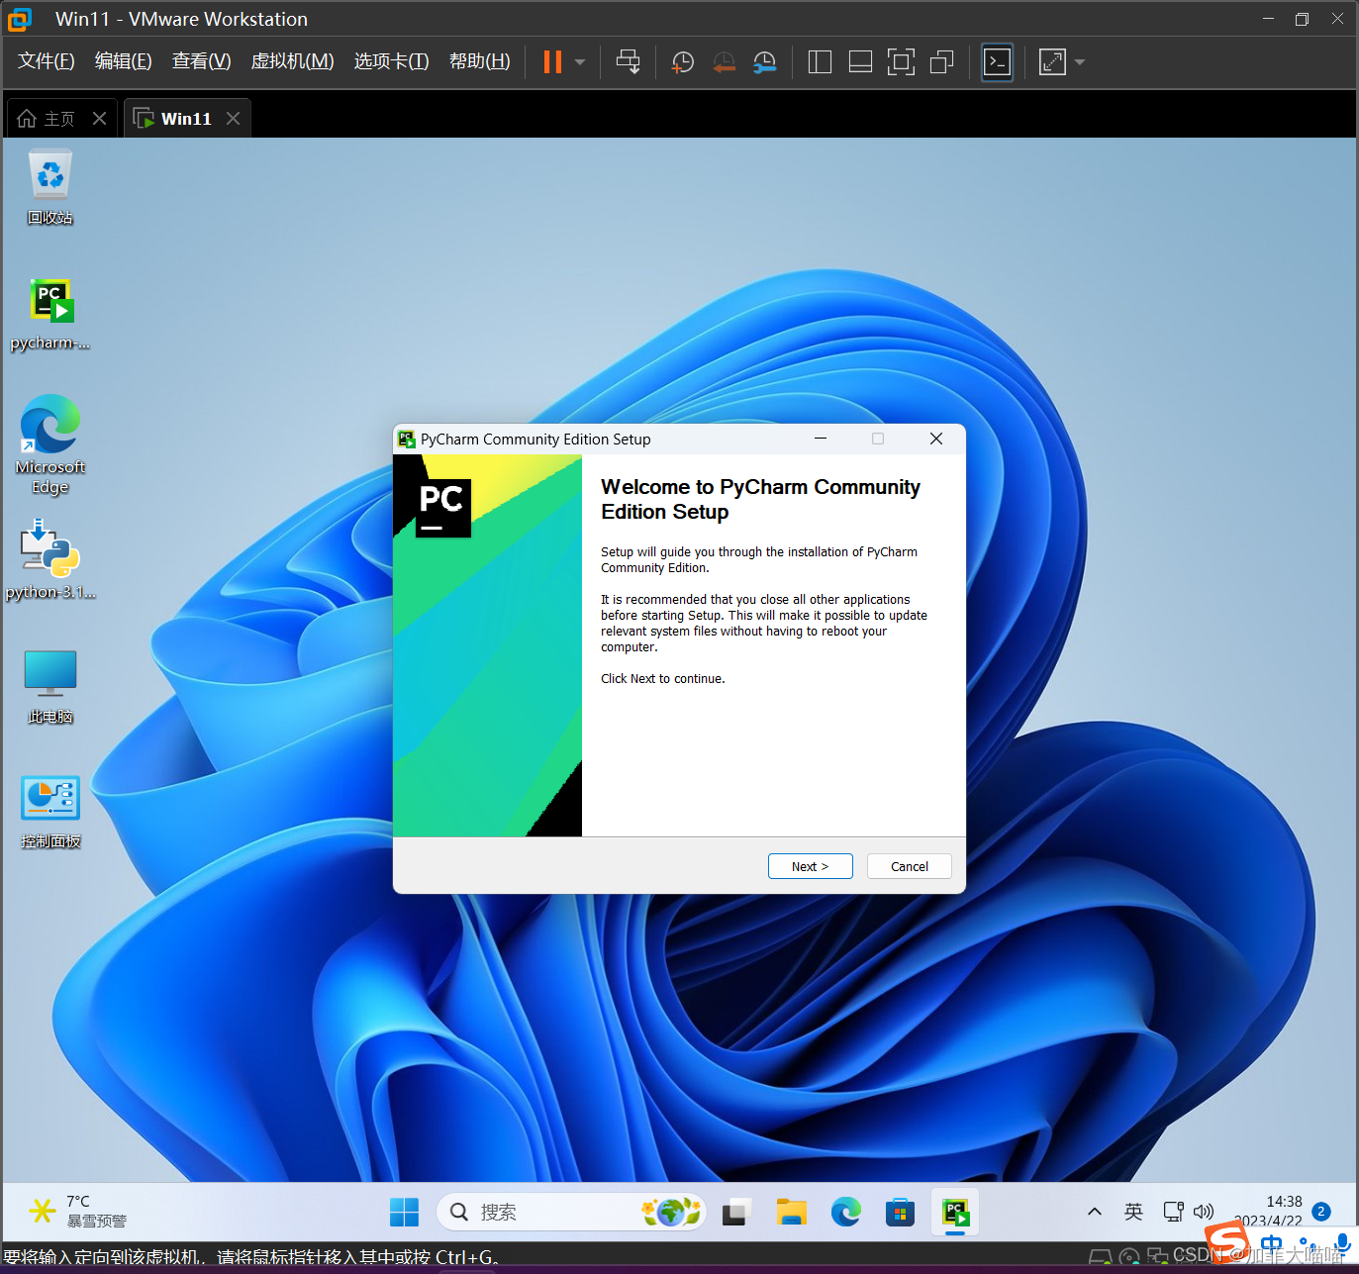
Task: Close the 主页 tab
Action: 99,119
